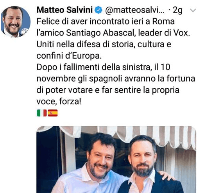This screenshot has height=193, width=197.
Task: Select the line starting Felice di aver
Action: [x=106, y=21]
